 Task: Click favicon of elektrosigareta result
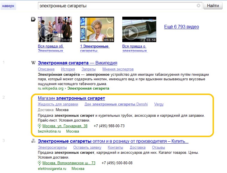pos(33,141)
